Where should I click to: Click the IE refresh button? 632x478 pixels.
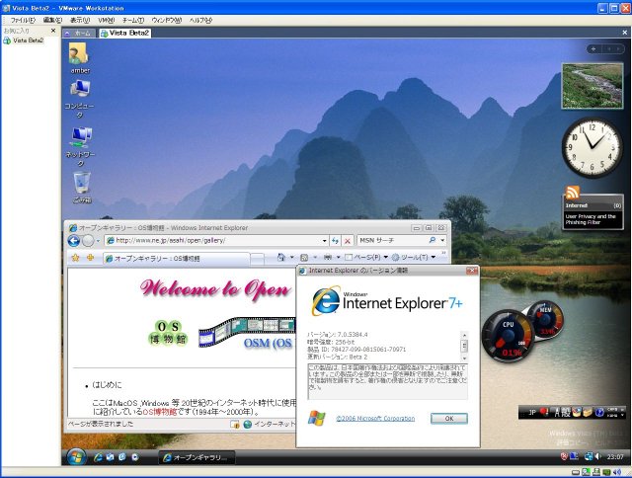click(335, 241)
